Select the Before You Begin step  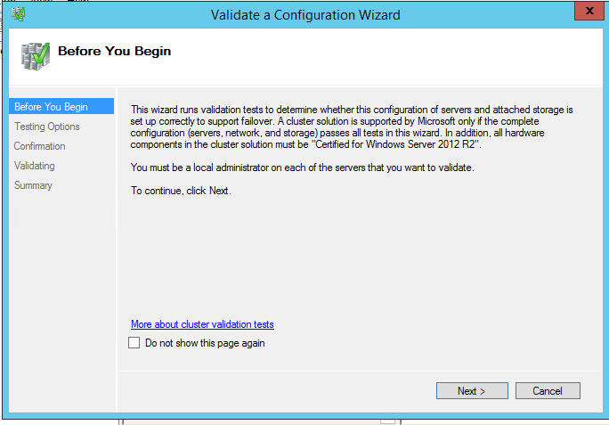coord(51,107)
